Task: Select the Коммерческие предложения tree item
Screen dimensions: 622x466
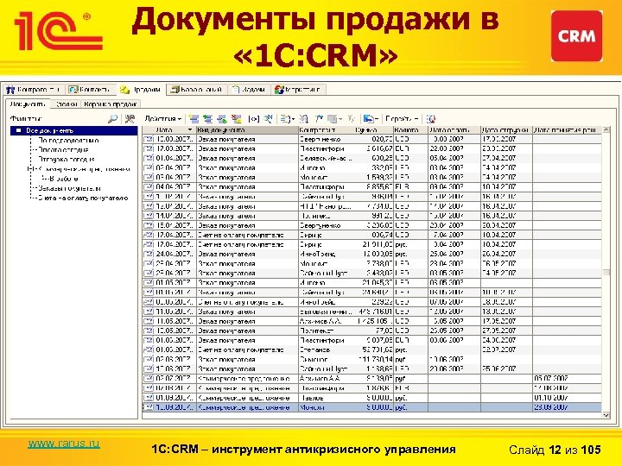Action: (84, 169)
